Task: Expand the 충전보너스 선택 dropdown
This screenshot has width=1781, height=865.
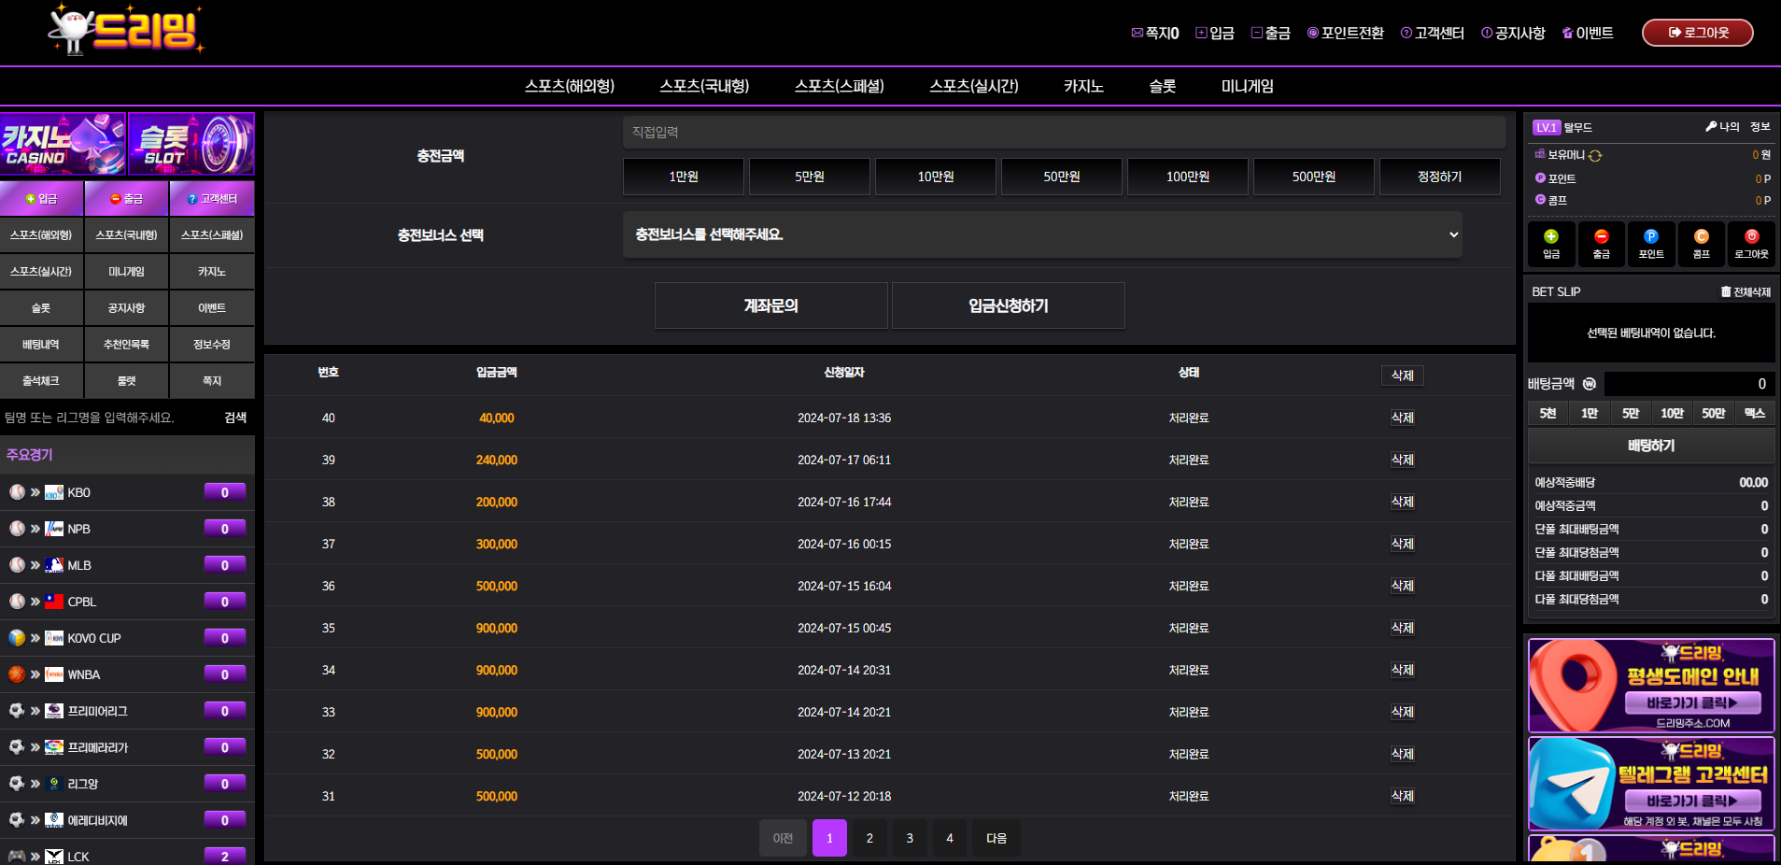Action: coord(1041,234)
